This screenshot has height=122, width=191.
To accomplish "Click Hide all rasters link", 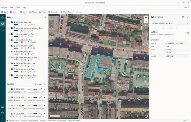I will point(38,84).
